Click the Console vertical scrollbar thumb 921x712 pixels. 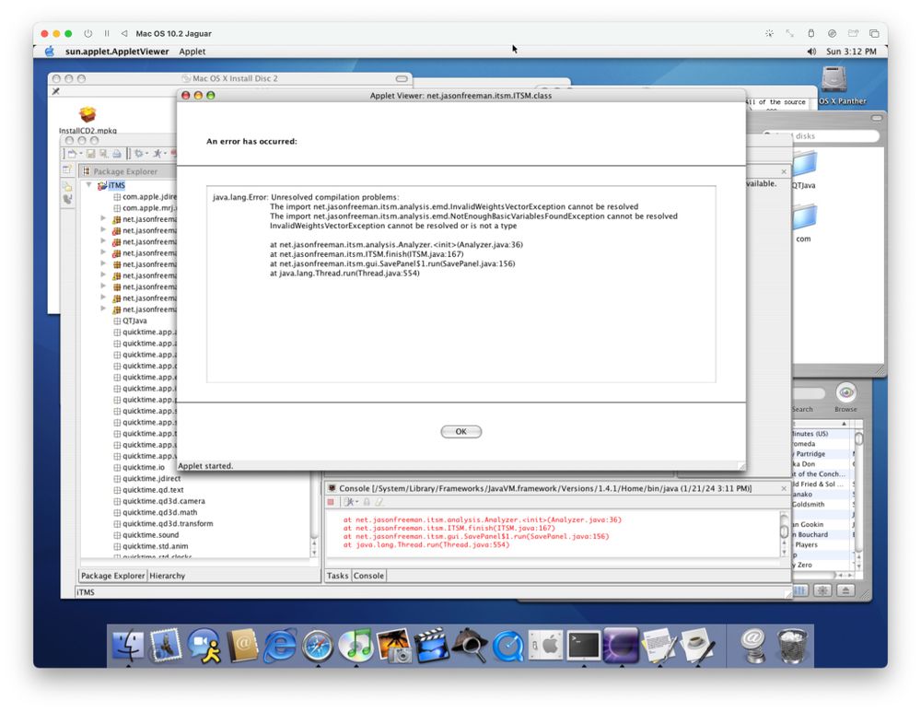[784, 531]
